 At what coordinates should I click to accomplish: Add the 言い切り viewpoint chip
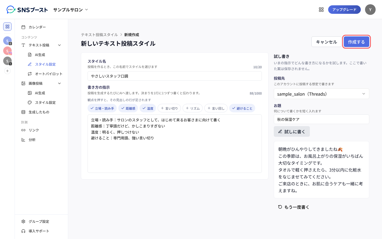click(169, 108)
